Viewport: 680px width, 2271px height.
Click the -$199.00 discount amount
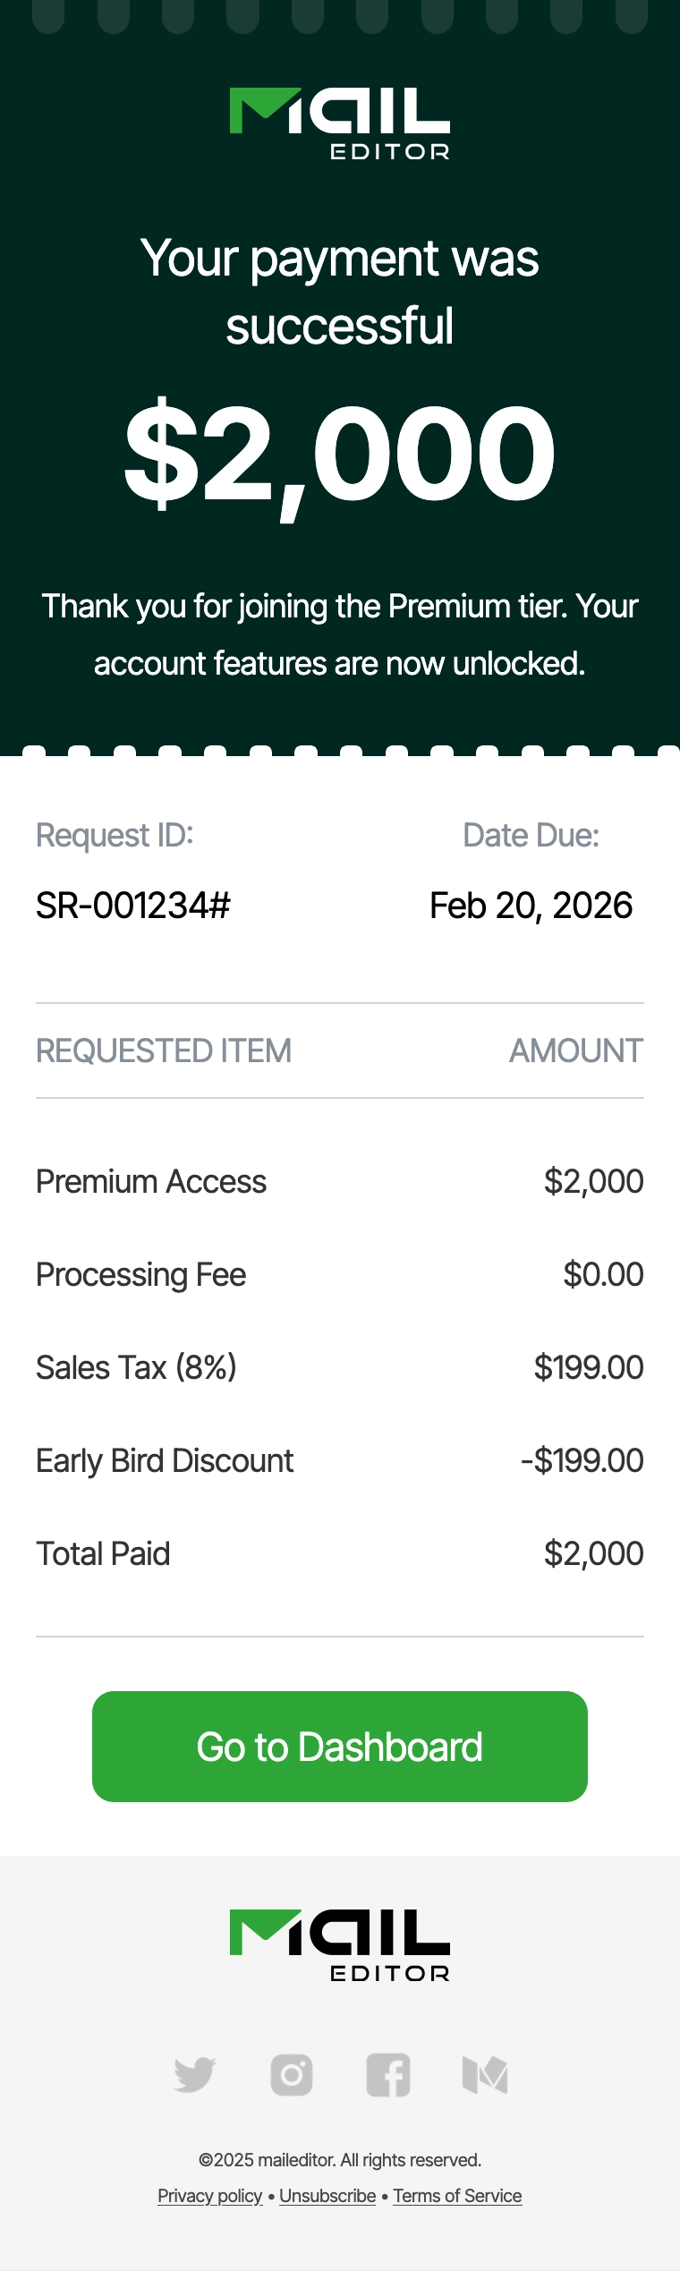(x=582, y=1460)
